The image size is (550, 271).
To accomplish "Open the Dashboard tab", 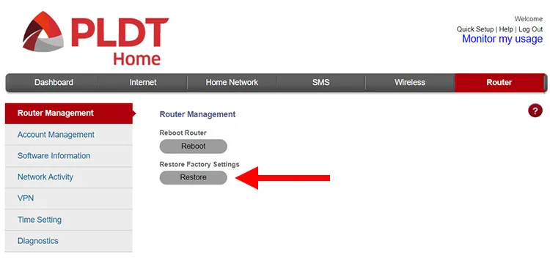I will (x=54, y=83).
